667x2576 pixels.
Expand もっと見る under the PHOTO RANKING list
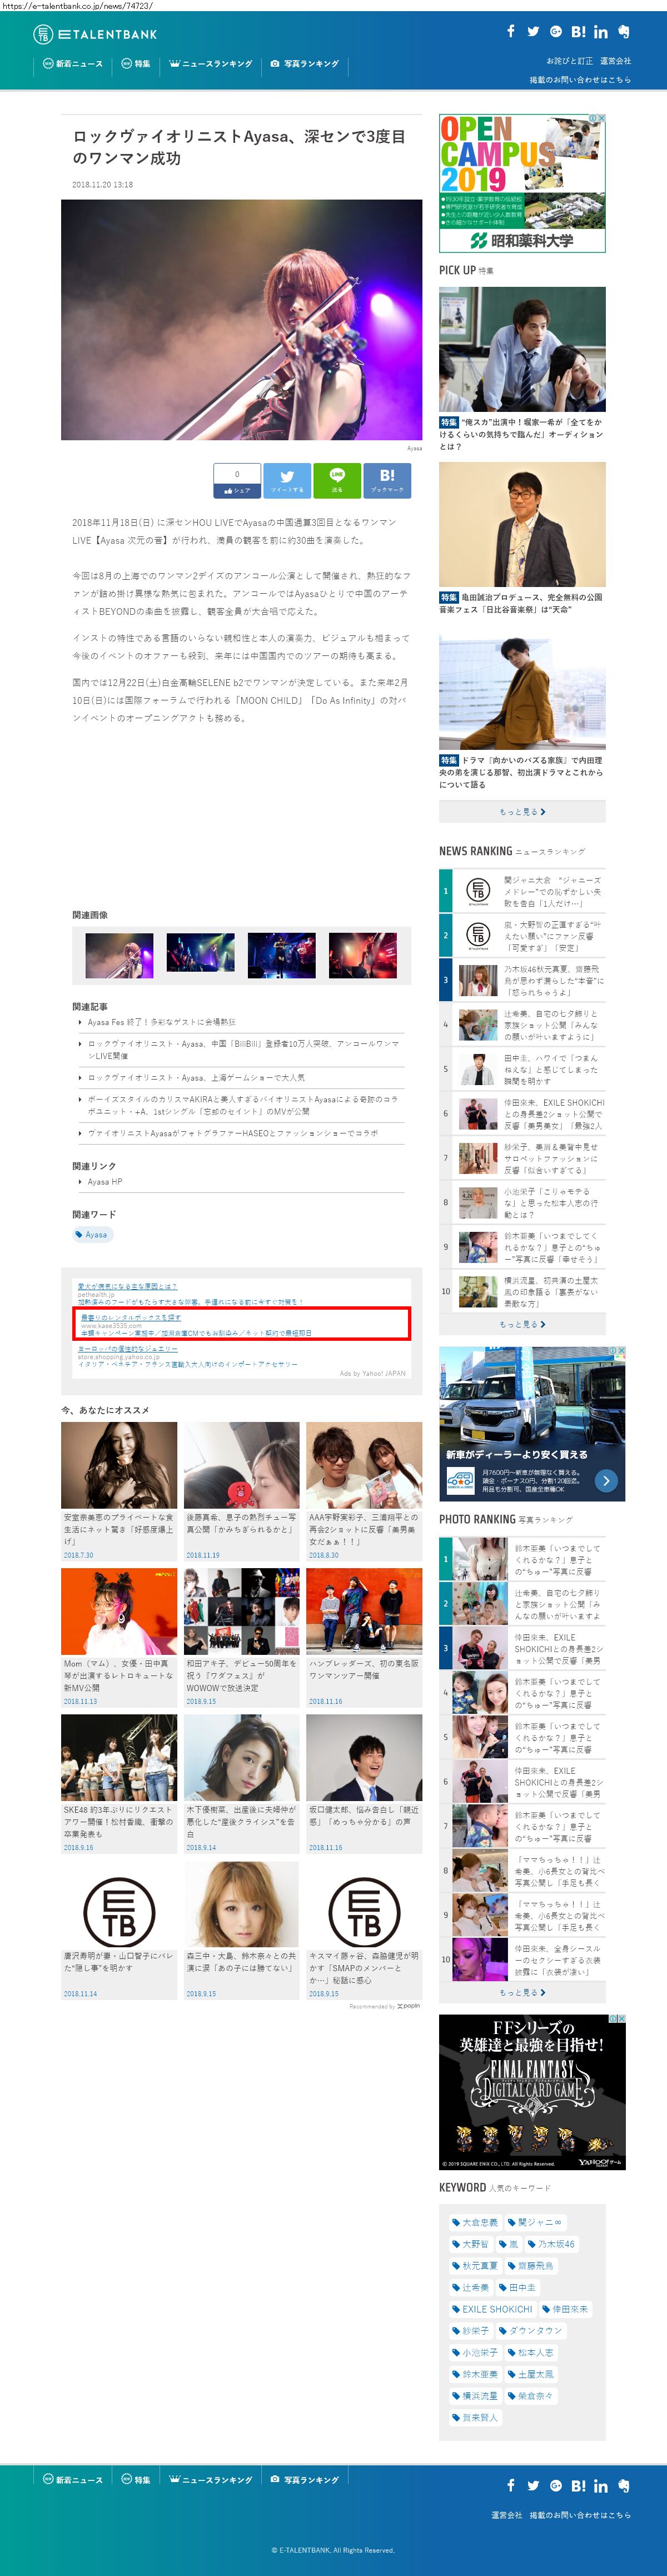click(522, 1992)
